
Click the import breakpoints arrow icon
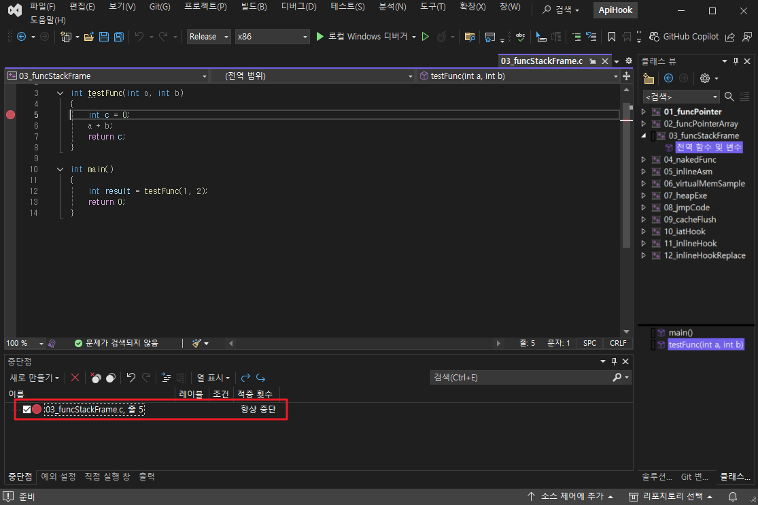pyautogui.click(x=260, y=378)
